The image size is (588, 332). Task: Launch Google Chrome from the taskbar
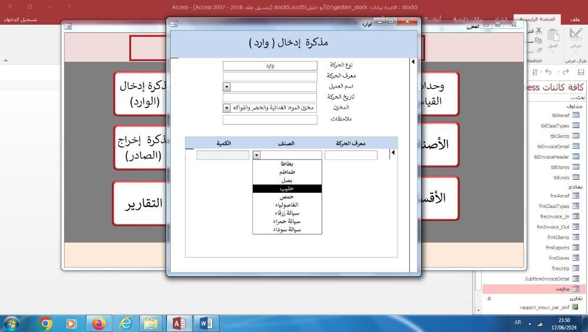click(45, 323)
